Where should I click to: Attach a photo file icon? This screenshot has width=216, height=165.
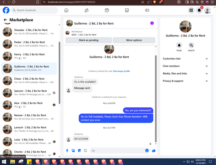click(73, 151)
